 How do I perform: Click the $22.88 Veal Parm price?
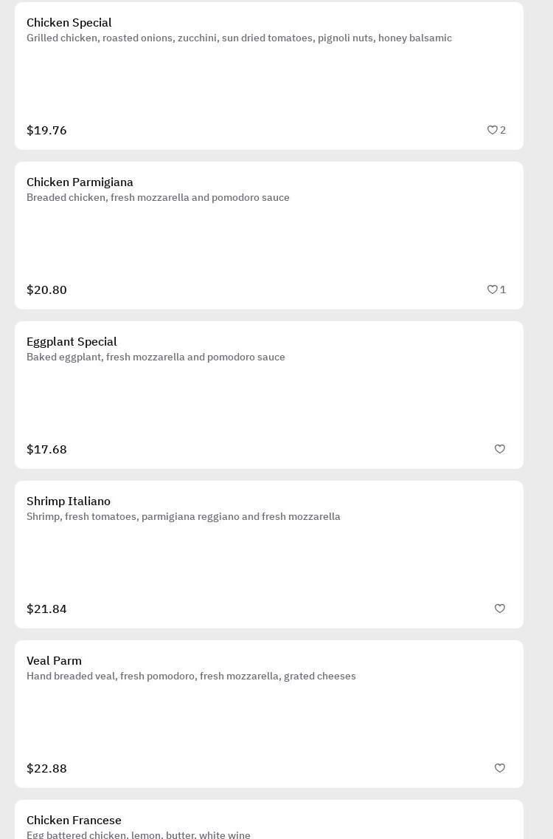pos(46,769)
